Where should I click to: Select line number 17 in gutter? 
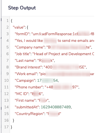point(6,127)
